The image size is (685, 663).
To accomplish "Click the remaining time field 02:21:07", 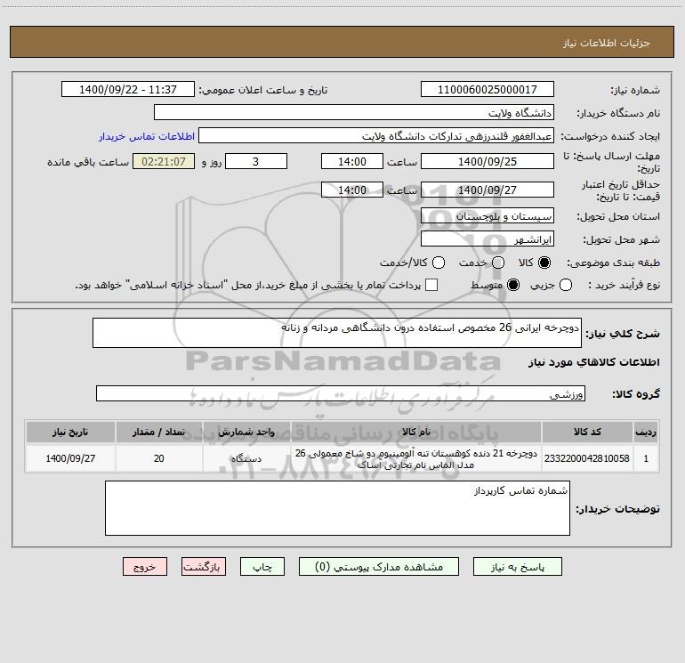I will point(164,161).
